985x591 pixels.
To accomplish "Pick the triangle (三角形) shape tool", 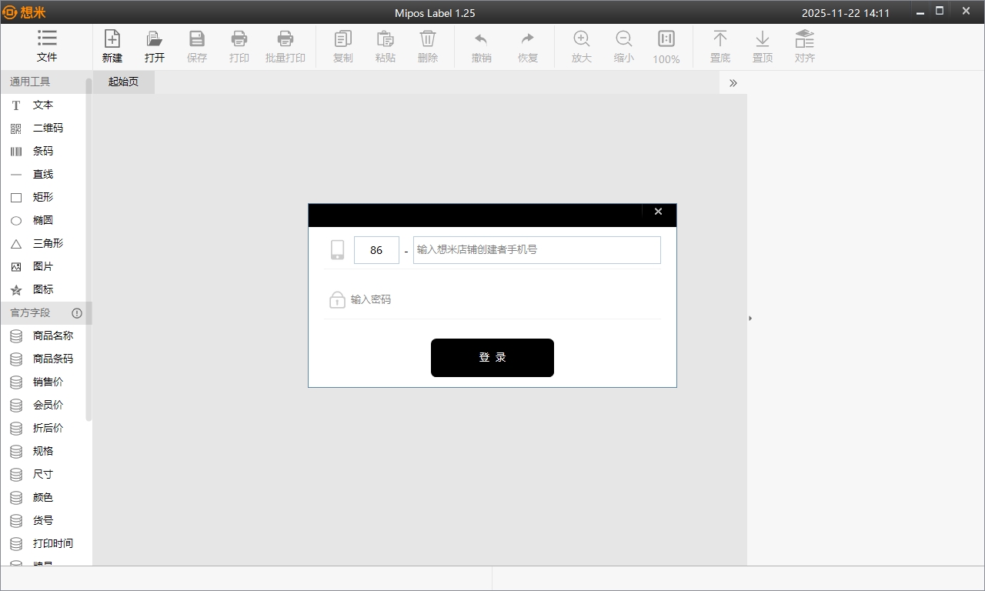I will (x=47, y=243).
